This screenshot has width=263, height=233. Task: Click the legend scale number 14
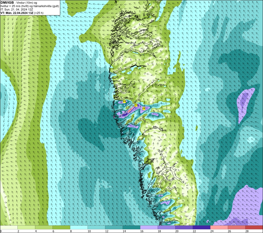pos(124,231)
